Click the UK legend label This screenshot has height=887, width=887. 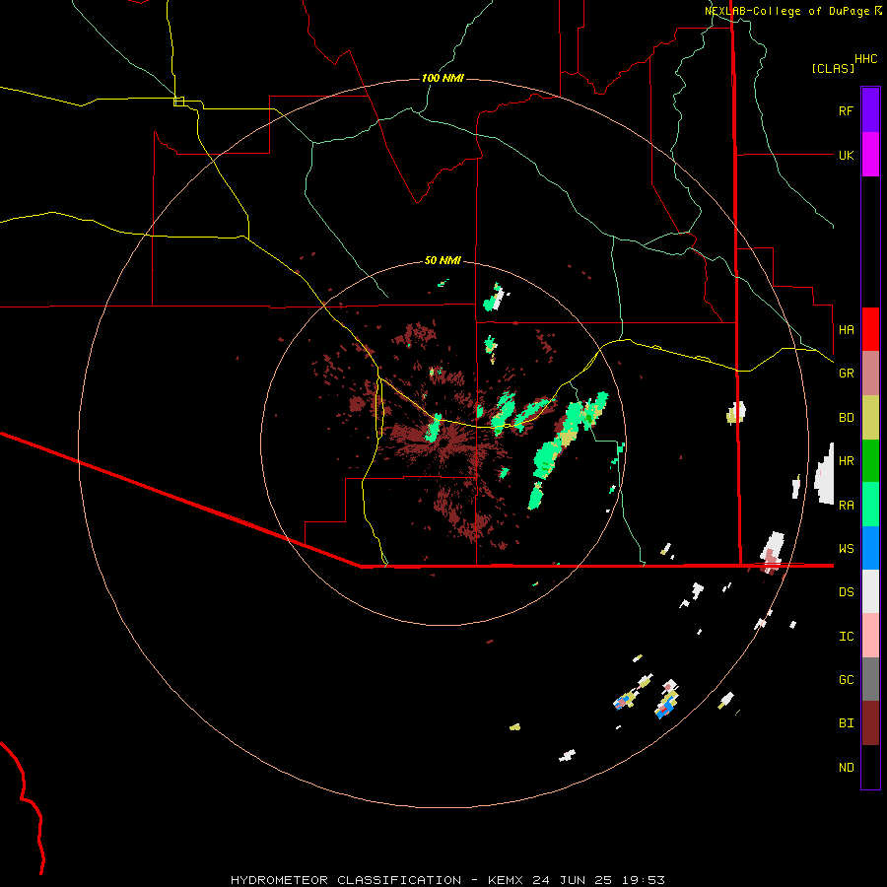[x=846, y=155]
